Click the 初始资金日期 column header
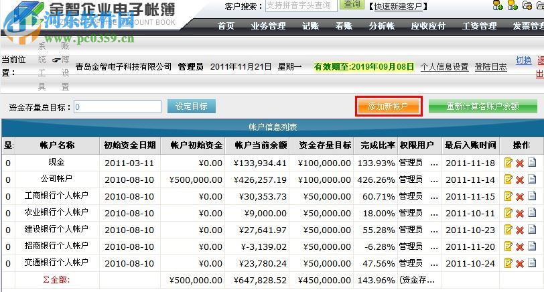This screenshot has width=544, height=292. click(x=130, y=145)
